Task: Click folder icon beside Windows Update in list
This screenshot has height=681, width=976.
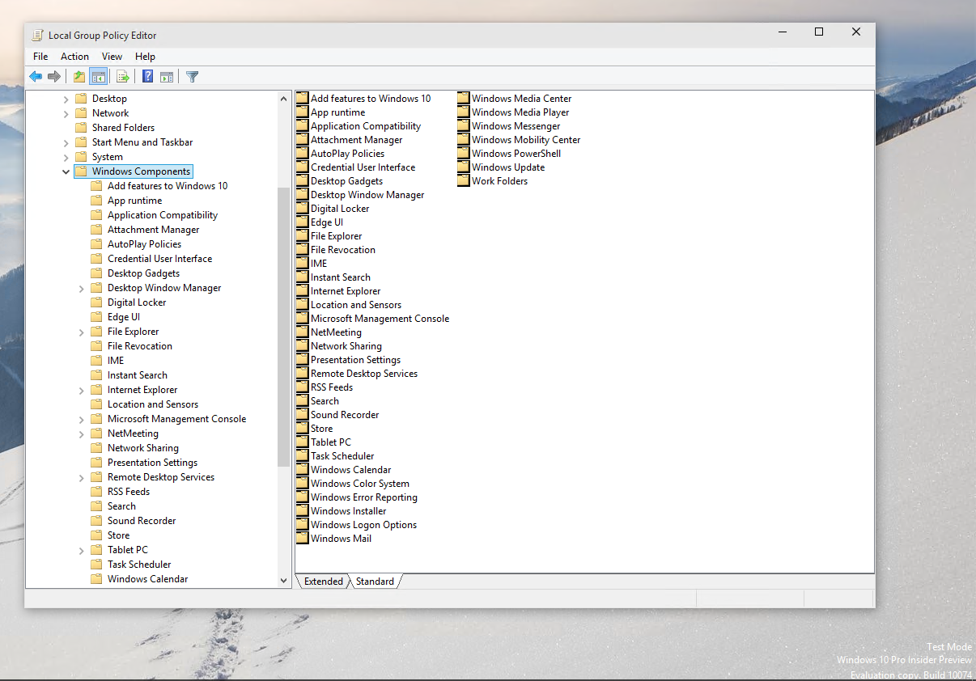Action: click(464, 167)
